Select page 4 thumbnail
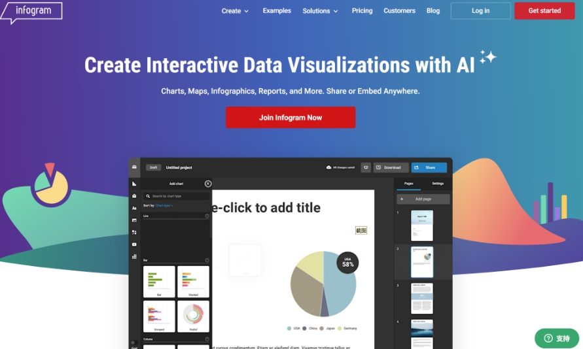This screenshot has width=583, height=349. [422, 333]
